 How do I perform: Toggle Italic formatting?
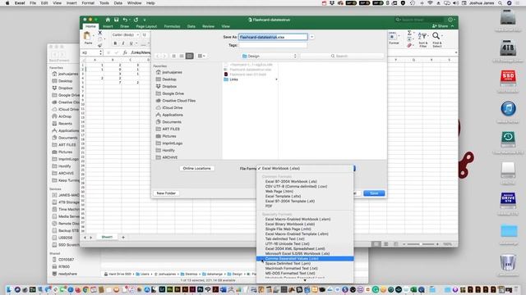(x=123, y=43)
